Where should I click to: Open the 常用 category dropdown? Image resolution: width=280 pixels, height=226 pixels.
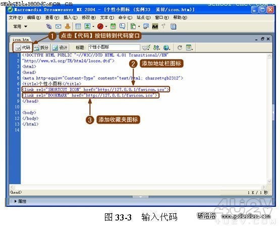tap(20, 26)
